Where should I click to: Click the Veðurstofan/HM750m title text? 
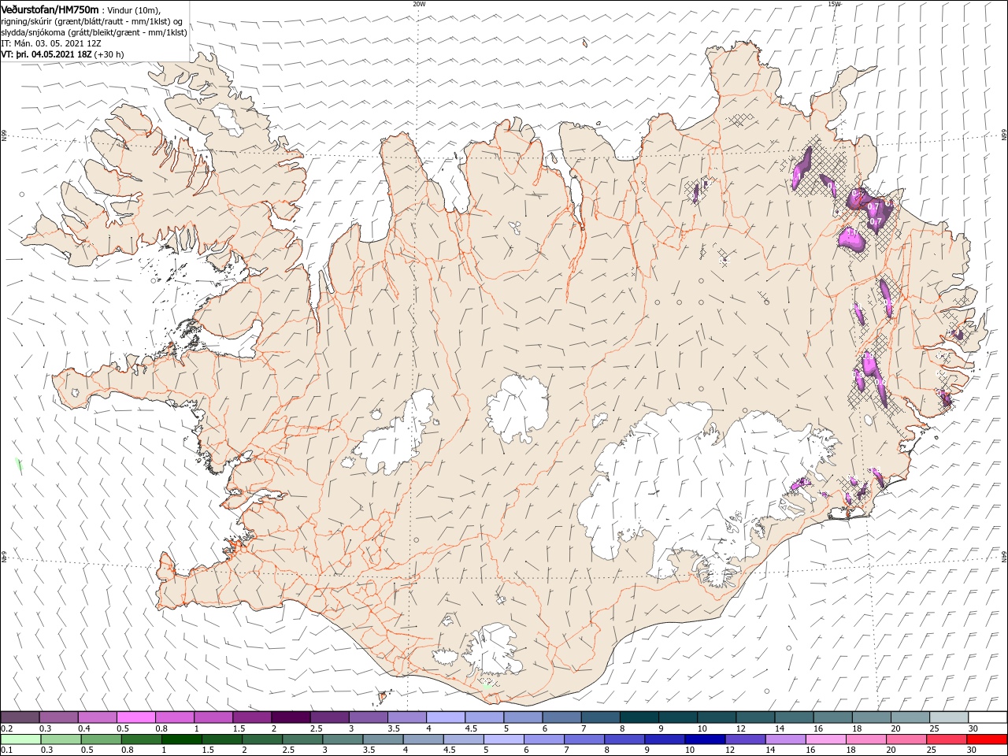50,9
